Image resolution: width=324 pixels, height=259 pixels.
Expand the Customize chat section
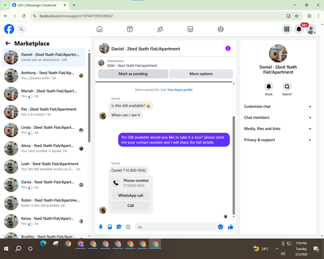pos(278,106)
